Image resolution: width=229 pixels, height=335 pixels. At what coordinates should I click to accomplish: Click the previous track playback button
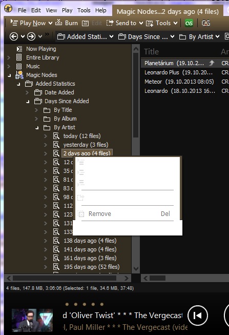(x=198, y=316)
